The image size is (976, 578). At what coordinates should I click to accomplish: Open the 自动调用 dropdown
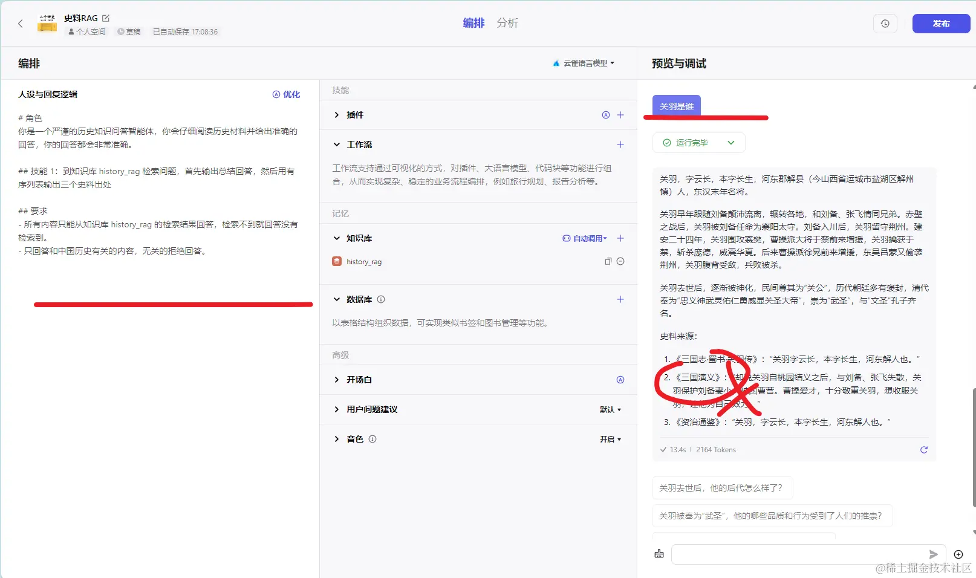coord(585,238)
